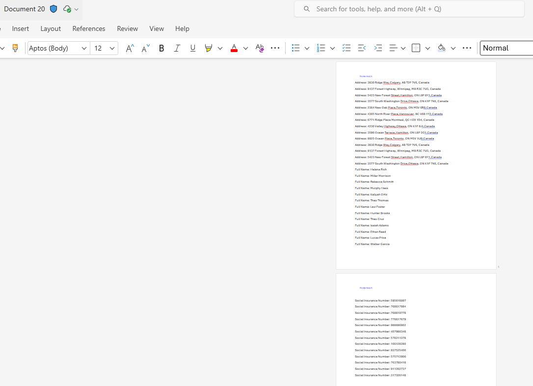Switch to the Review tab
The image size is (533, 386).
click(x=127, y=28)
